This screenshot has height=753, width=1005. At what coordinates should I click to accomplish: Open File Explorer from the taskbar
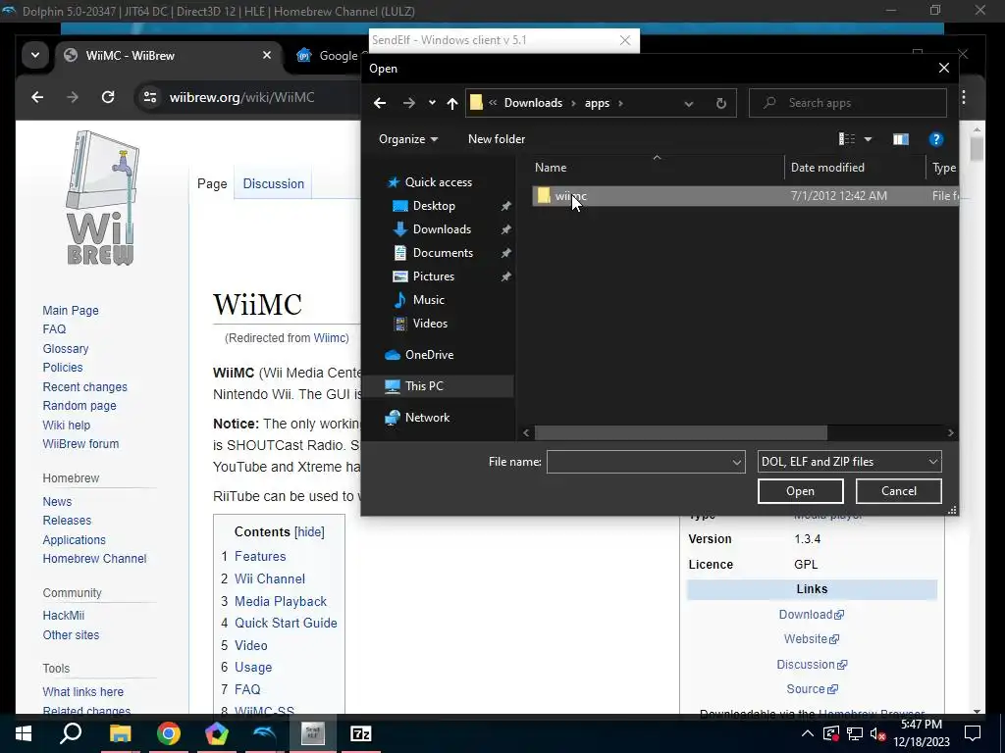tap(120, 733)
